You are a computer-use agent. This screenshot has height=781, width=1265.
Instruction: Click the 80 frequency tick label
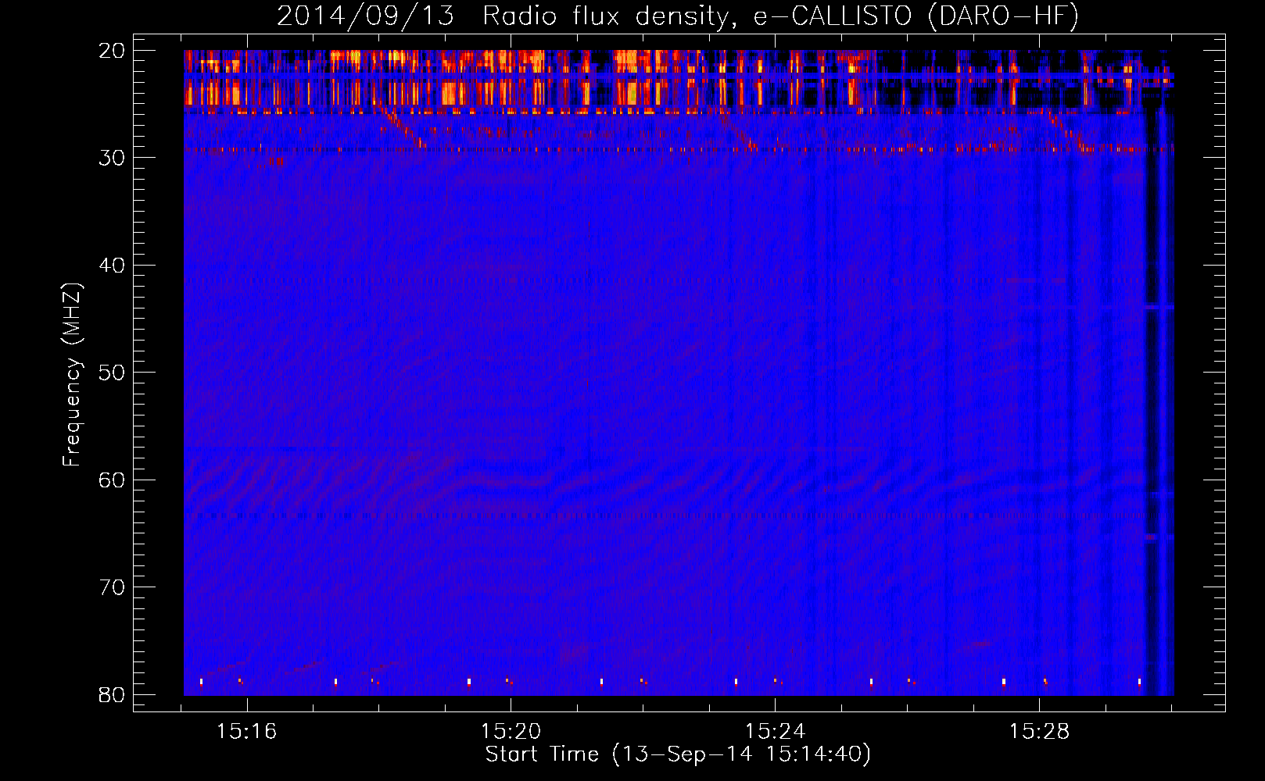tap(113, 695)
